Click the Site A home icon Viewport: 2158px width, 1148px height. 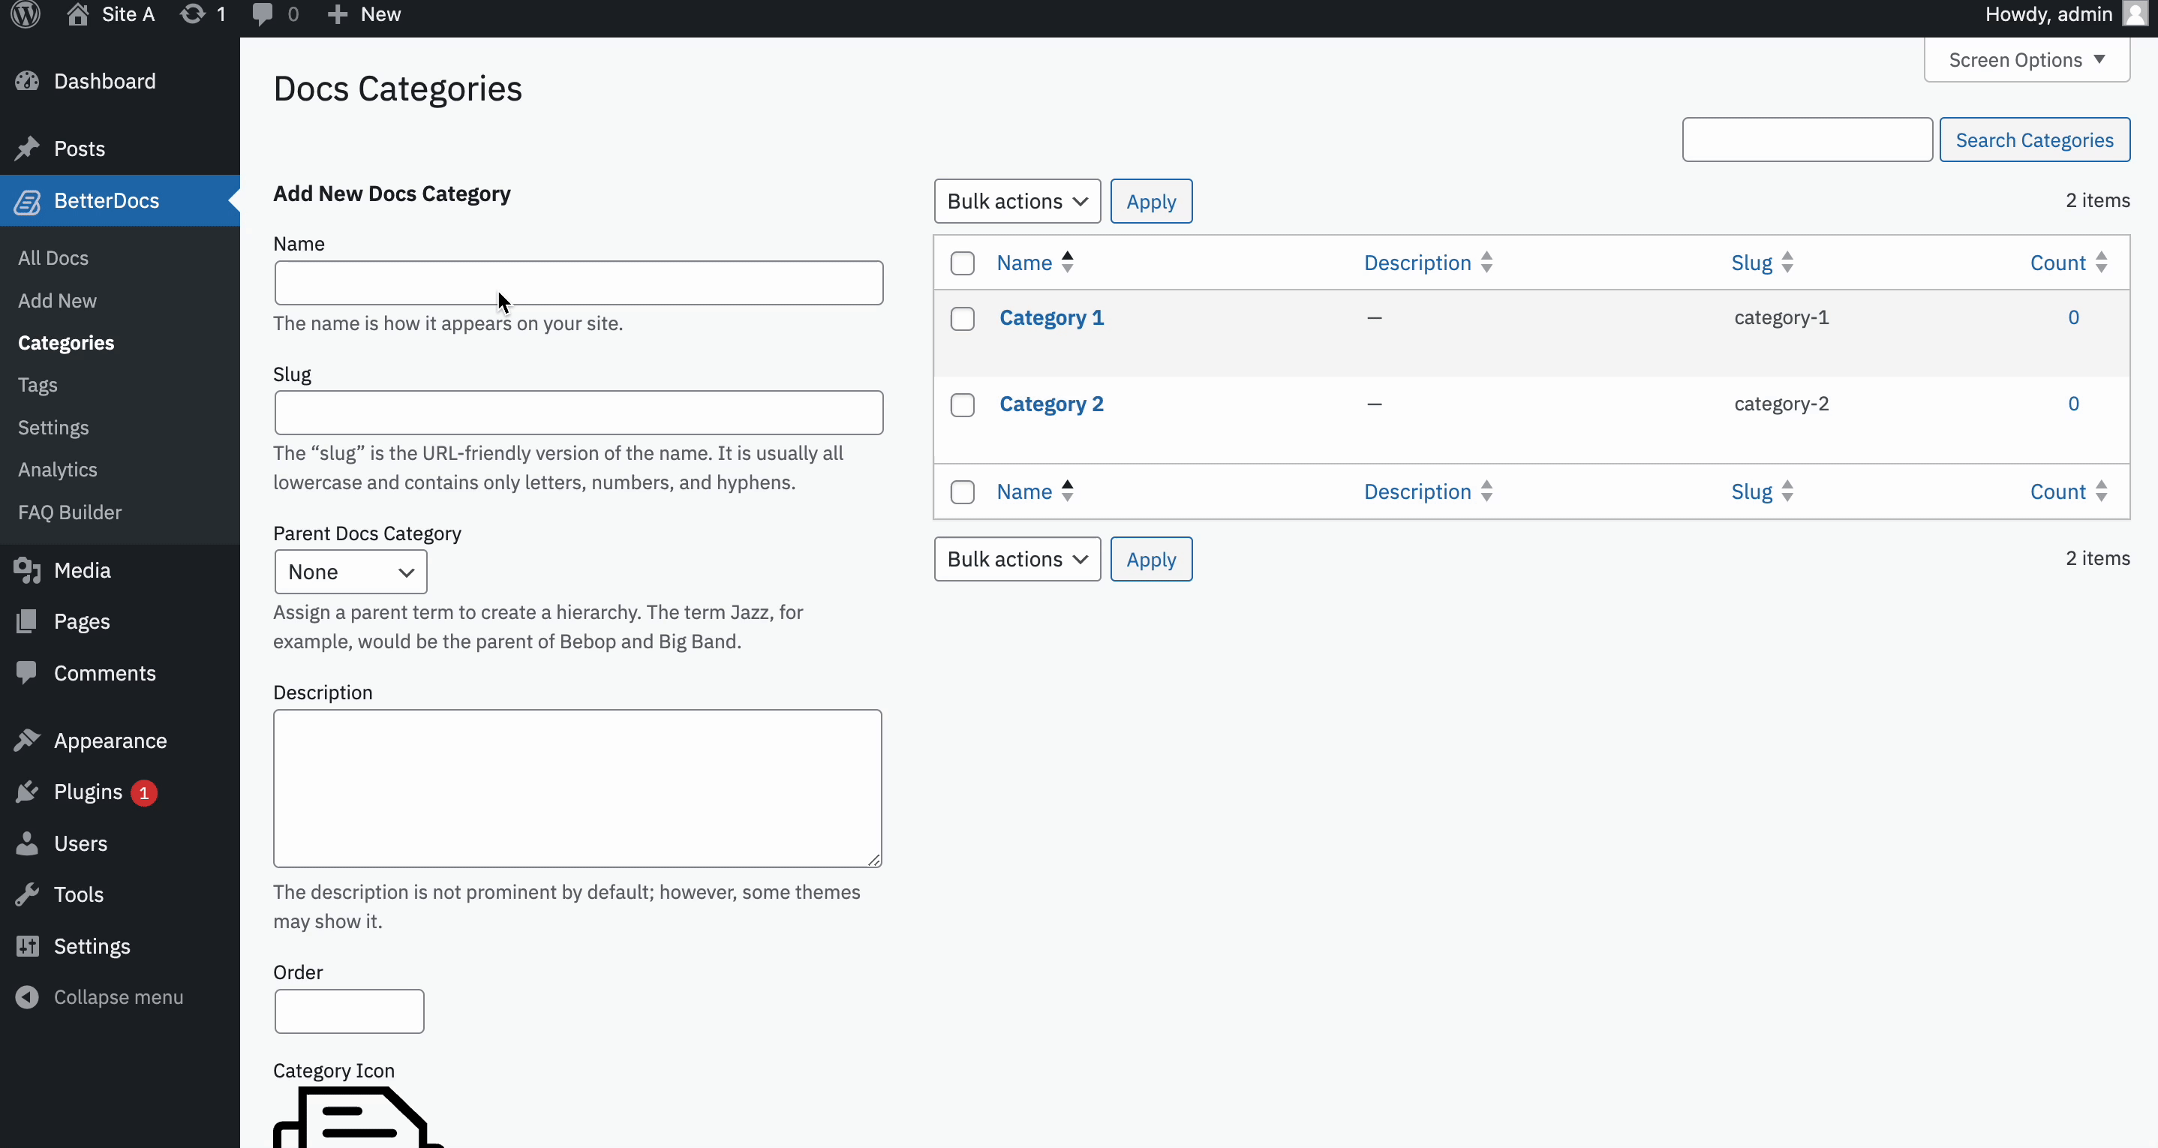78,14
